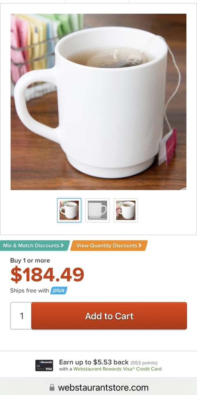Click the large white mug product image
Screen dimensions: 197x395
[98, 102]
